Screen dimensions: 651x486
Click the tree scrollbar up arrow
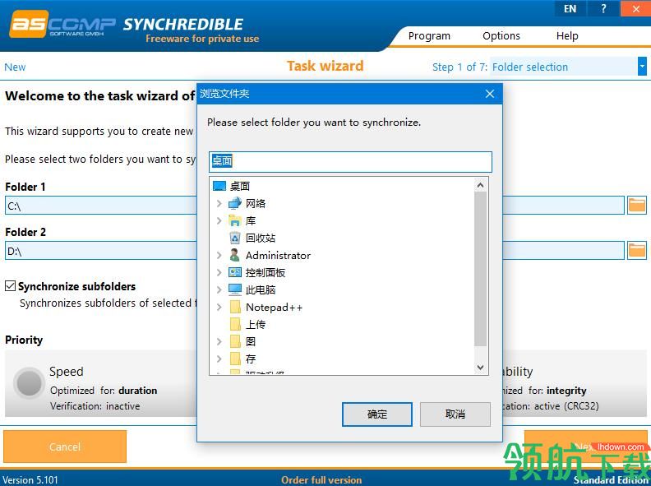coord(480,185)
